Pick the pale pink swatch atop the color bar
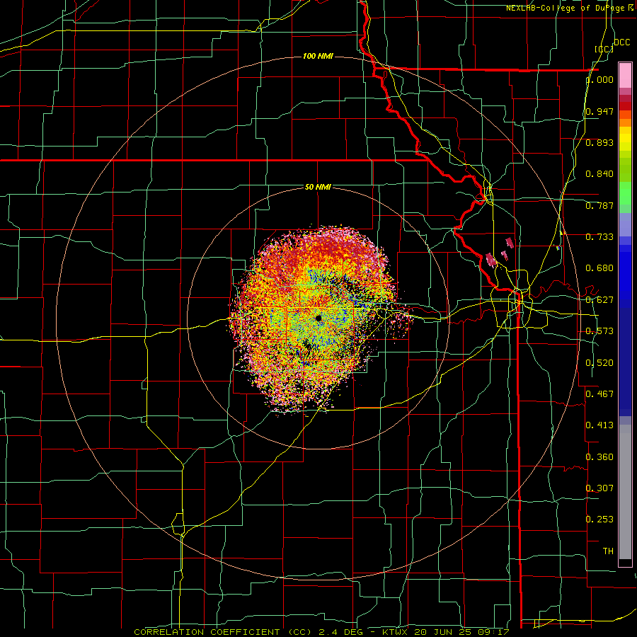Screen dimensions: 637x637 [625, 75]
